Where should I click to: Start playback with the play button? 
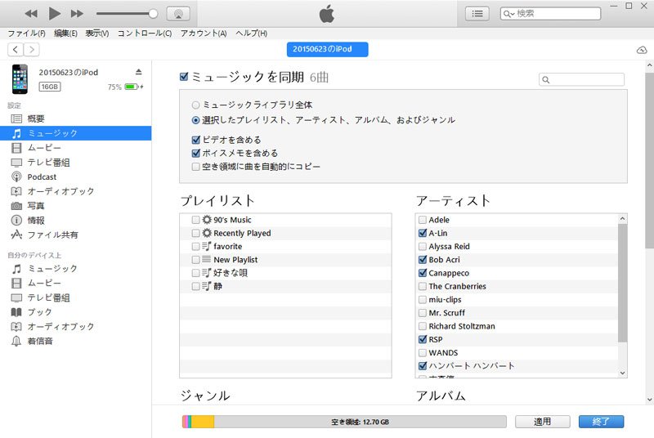tap(54, 14)
